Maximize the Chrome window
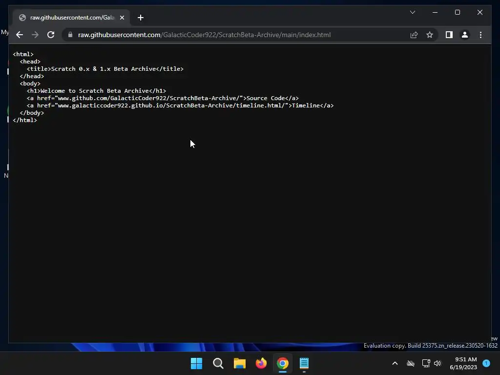Image resolution: width=500 pixels, height=375 pixels. (x=457, y=12)
